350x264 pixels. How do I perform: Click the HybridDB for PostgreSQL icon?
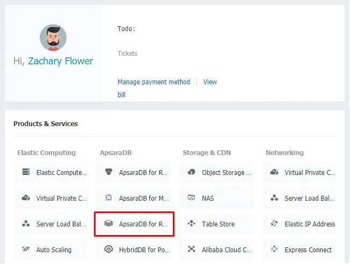(108, 250)
